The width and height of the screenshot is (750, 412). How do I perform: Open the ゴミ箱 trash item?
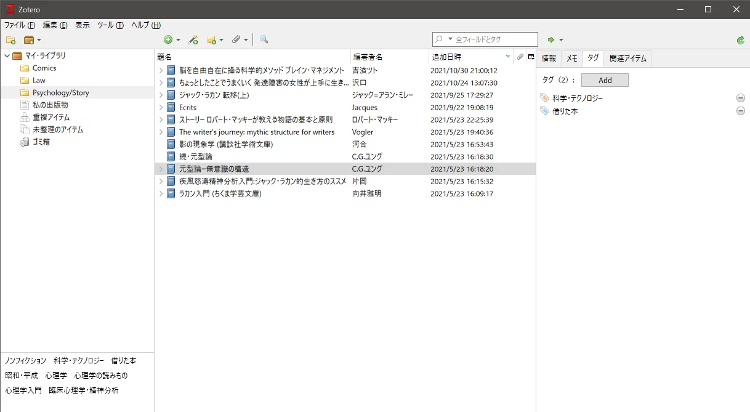click(x=41, y=142)
